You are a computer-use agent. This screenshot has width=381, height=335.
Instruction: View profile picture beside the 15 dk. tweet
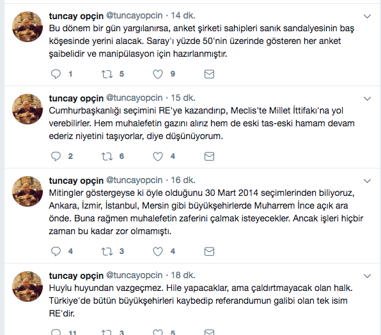pyautogui.click(x=27, y=109)
